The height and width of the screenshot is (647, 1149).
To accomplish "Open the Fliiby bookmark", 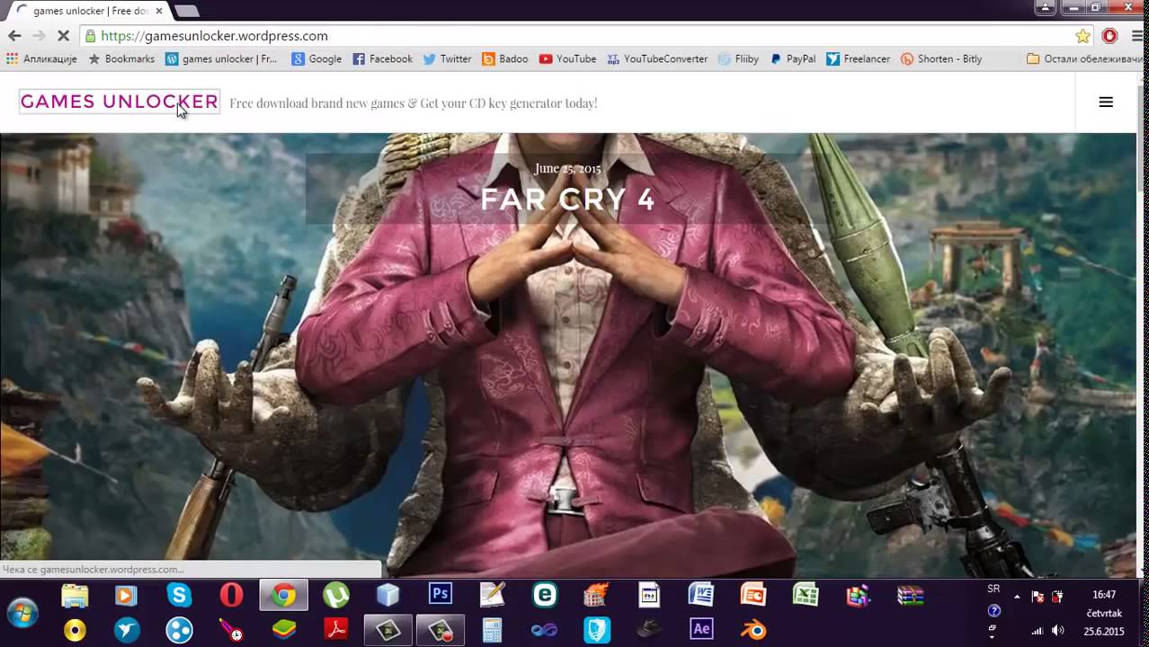I will 738,59.
